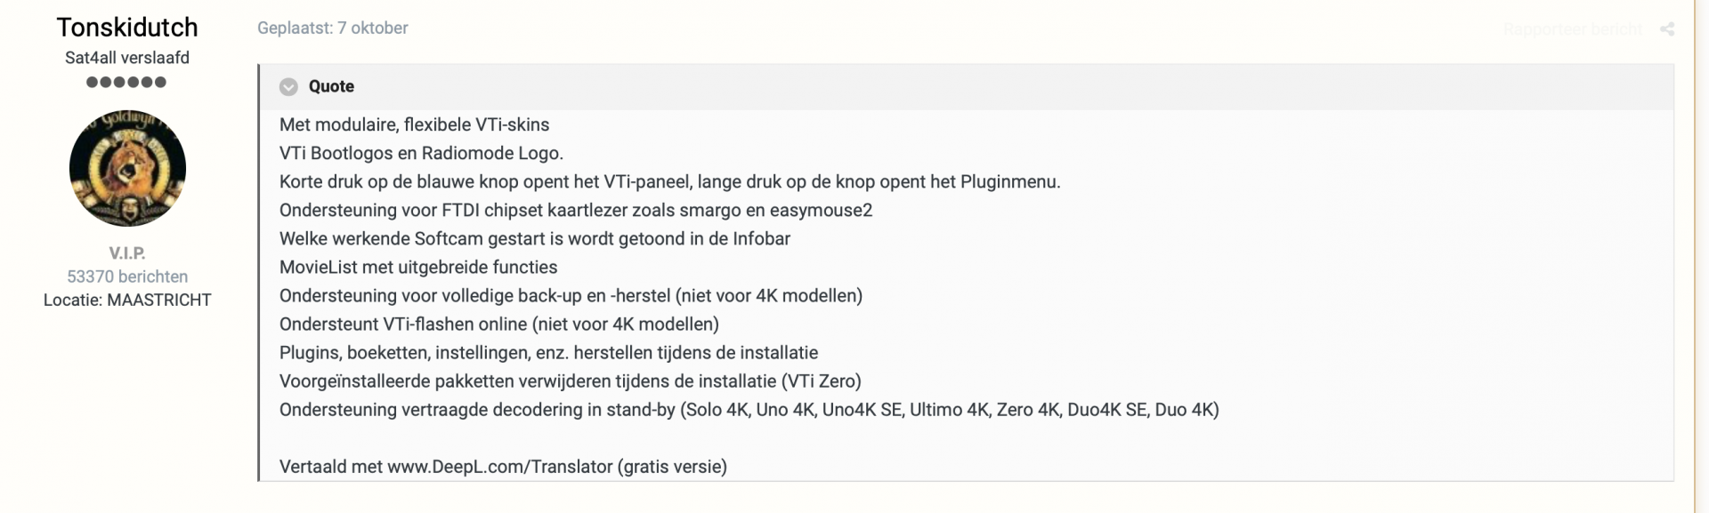Click the 53370 berichten counter
The height and width of the screenshot is (513, 1709).
coord(127,276)
